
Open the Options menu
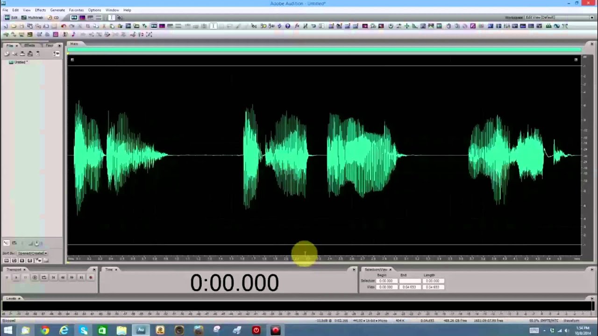[x=94, y=10]
